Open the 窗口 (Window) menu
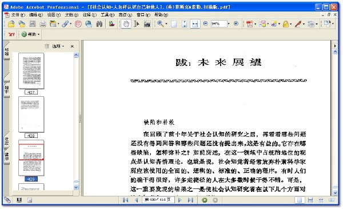The height and width of the screenshot is (209, 343). coord(143,15)
